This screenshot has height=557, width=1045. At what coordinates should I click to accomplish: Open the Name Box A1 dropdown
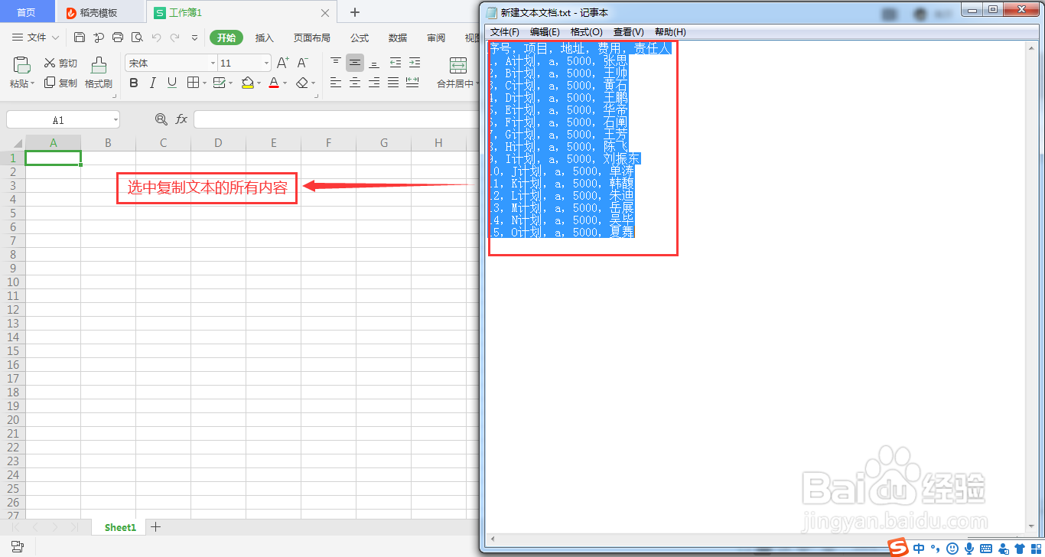116,120
